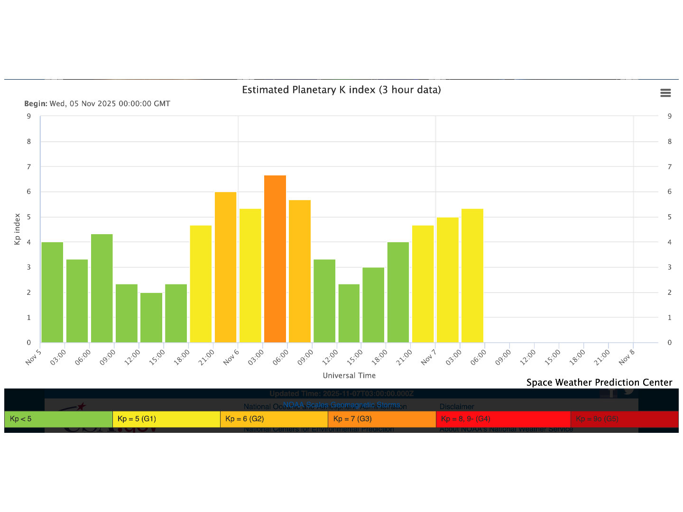The width and height of the screenshot is (683, 512).
Task: Click the Kp = 5 (G1) yellow swatch
Action: pyautogui.click(x=166, y=419)
